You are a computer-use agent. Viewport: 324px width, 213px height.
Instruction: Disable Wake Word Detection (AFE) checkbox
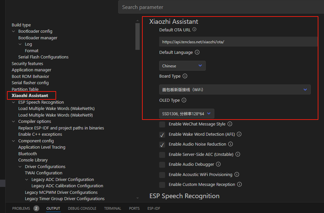click(x=162, y=135)
